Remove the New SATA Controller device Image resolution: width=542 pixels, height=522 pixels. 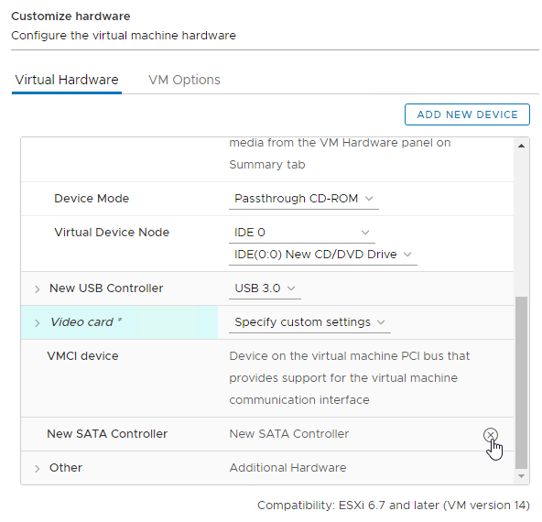[491, 435]
